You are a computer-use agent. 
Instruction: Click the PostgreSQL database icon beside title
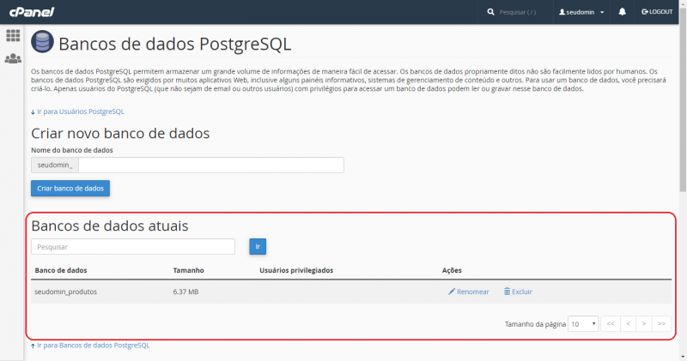42,42
